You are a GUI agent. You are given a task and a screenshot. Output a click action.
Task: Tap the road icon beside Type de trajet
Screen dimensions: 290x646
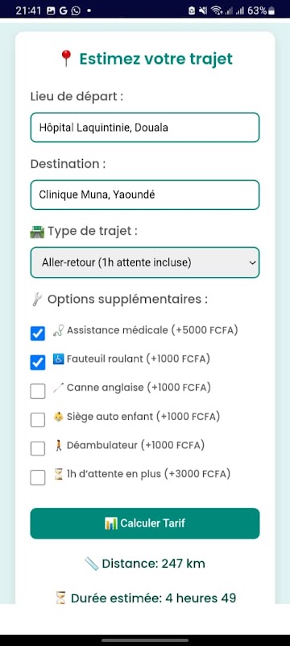point(37,232)
